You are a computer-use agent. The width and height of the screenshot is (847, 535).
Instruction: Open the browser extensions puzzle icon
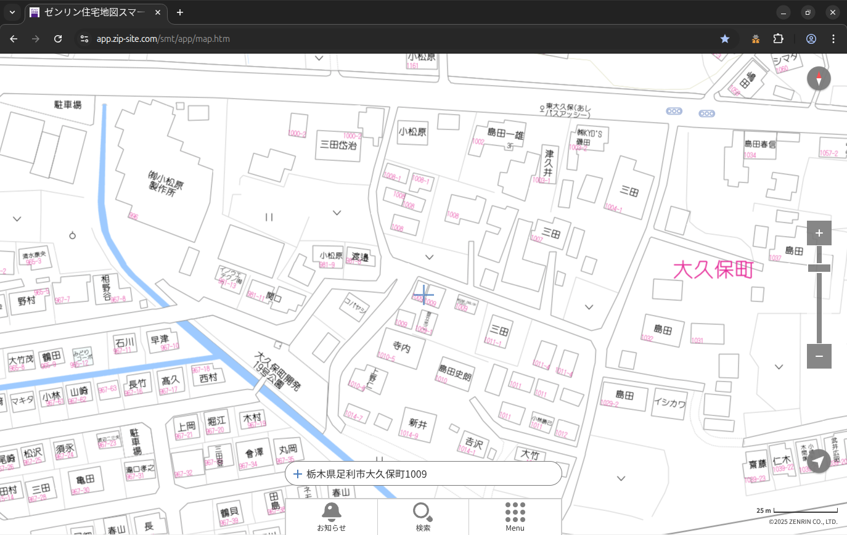(x=778, y=39)
